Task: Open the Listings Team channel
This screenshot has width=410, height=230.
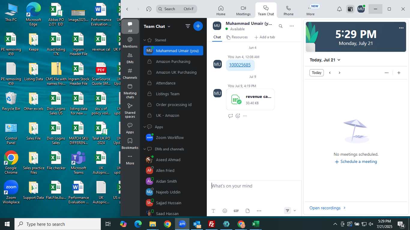Action: tap(173, 94)
